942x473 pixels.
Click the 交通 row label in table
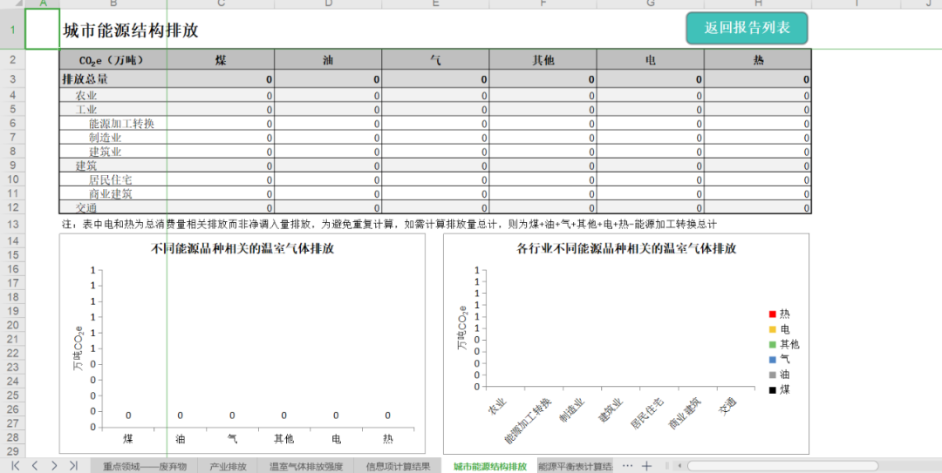tap(85, 207)
